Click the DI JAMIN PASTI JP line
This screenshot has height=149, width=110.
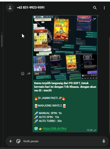tap(50, 98)
